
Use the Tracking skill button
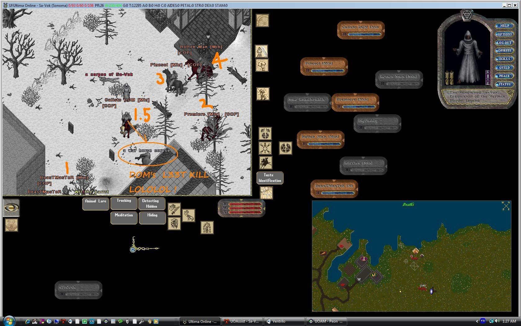click(x=124, y=203)
